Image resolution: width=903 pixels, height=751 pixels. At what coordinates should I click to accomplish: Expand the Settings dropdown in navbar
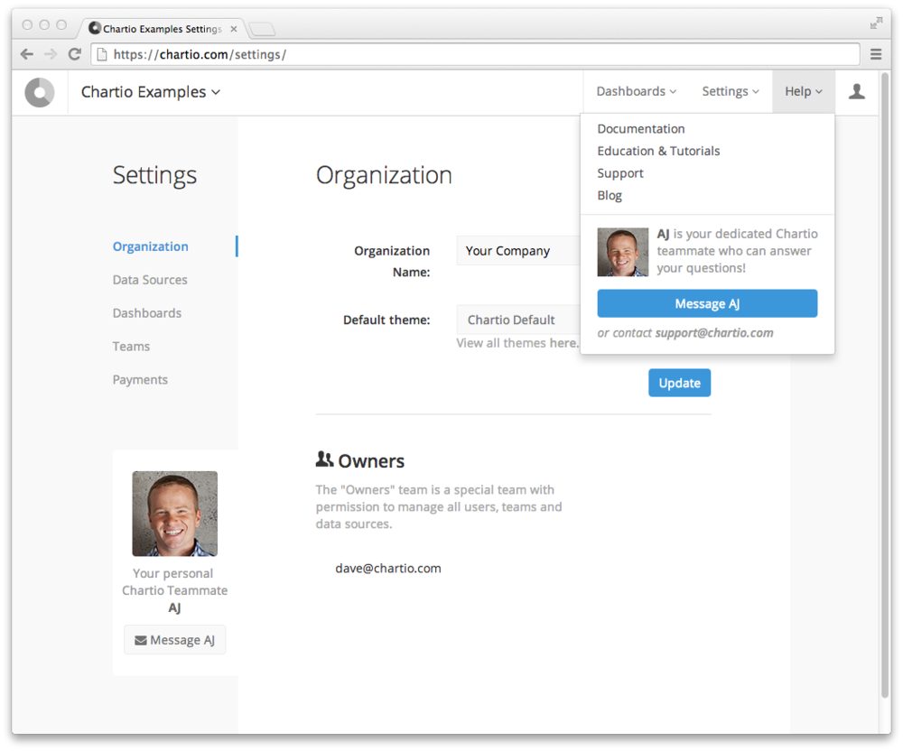pyautogui.click(x=730, y=91)
